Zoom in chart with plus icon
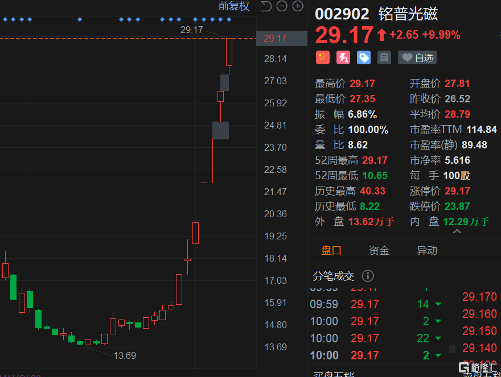501x377 pixels. tap(298, 6)
